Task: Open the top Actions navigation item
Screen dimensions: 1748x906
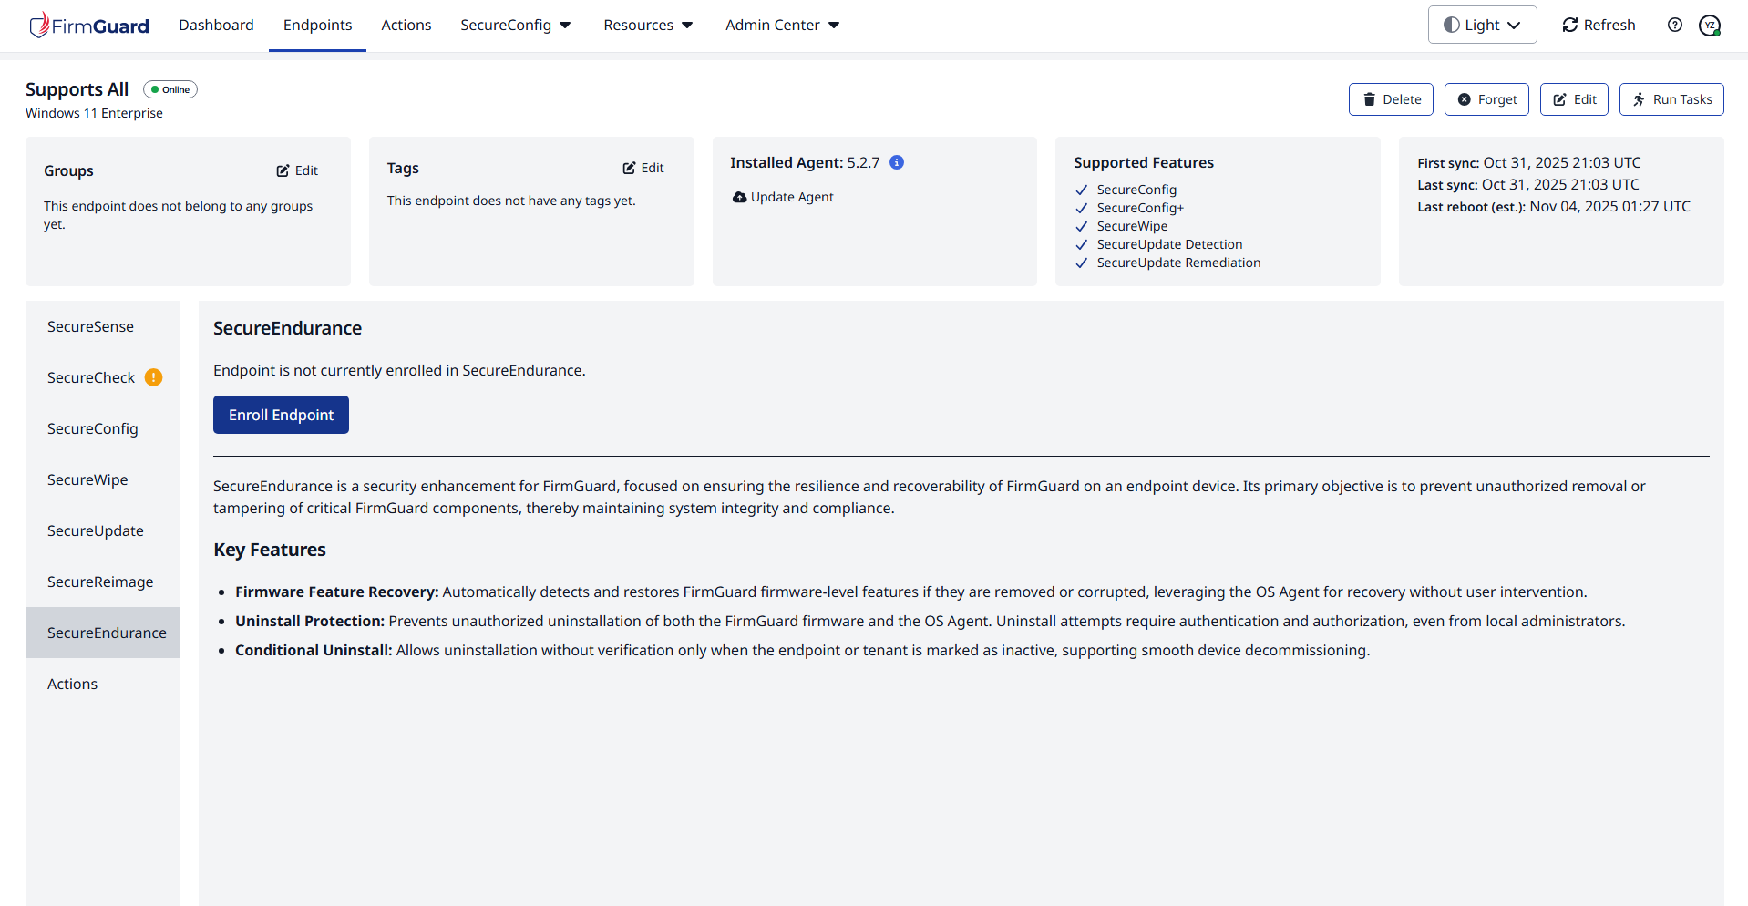Action: click(x=406, y=25)
